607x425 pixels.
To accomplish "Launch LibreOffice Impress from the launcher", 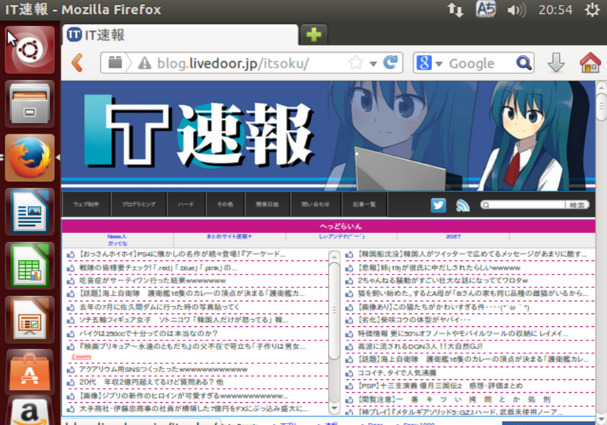I will [30, 320].
